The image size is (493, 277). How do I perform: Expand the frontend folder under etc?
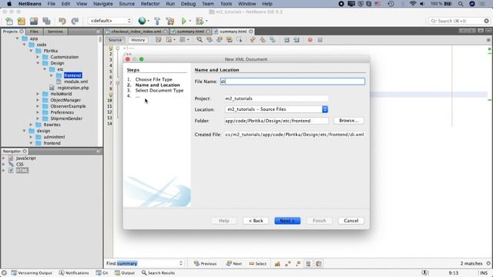tap(52, 75)
